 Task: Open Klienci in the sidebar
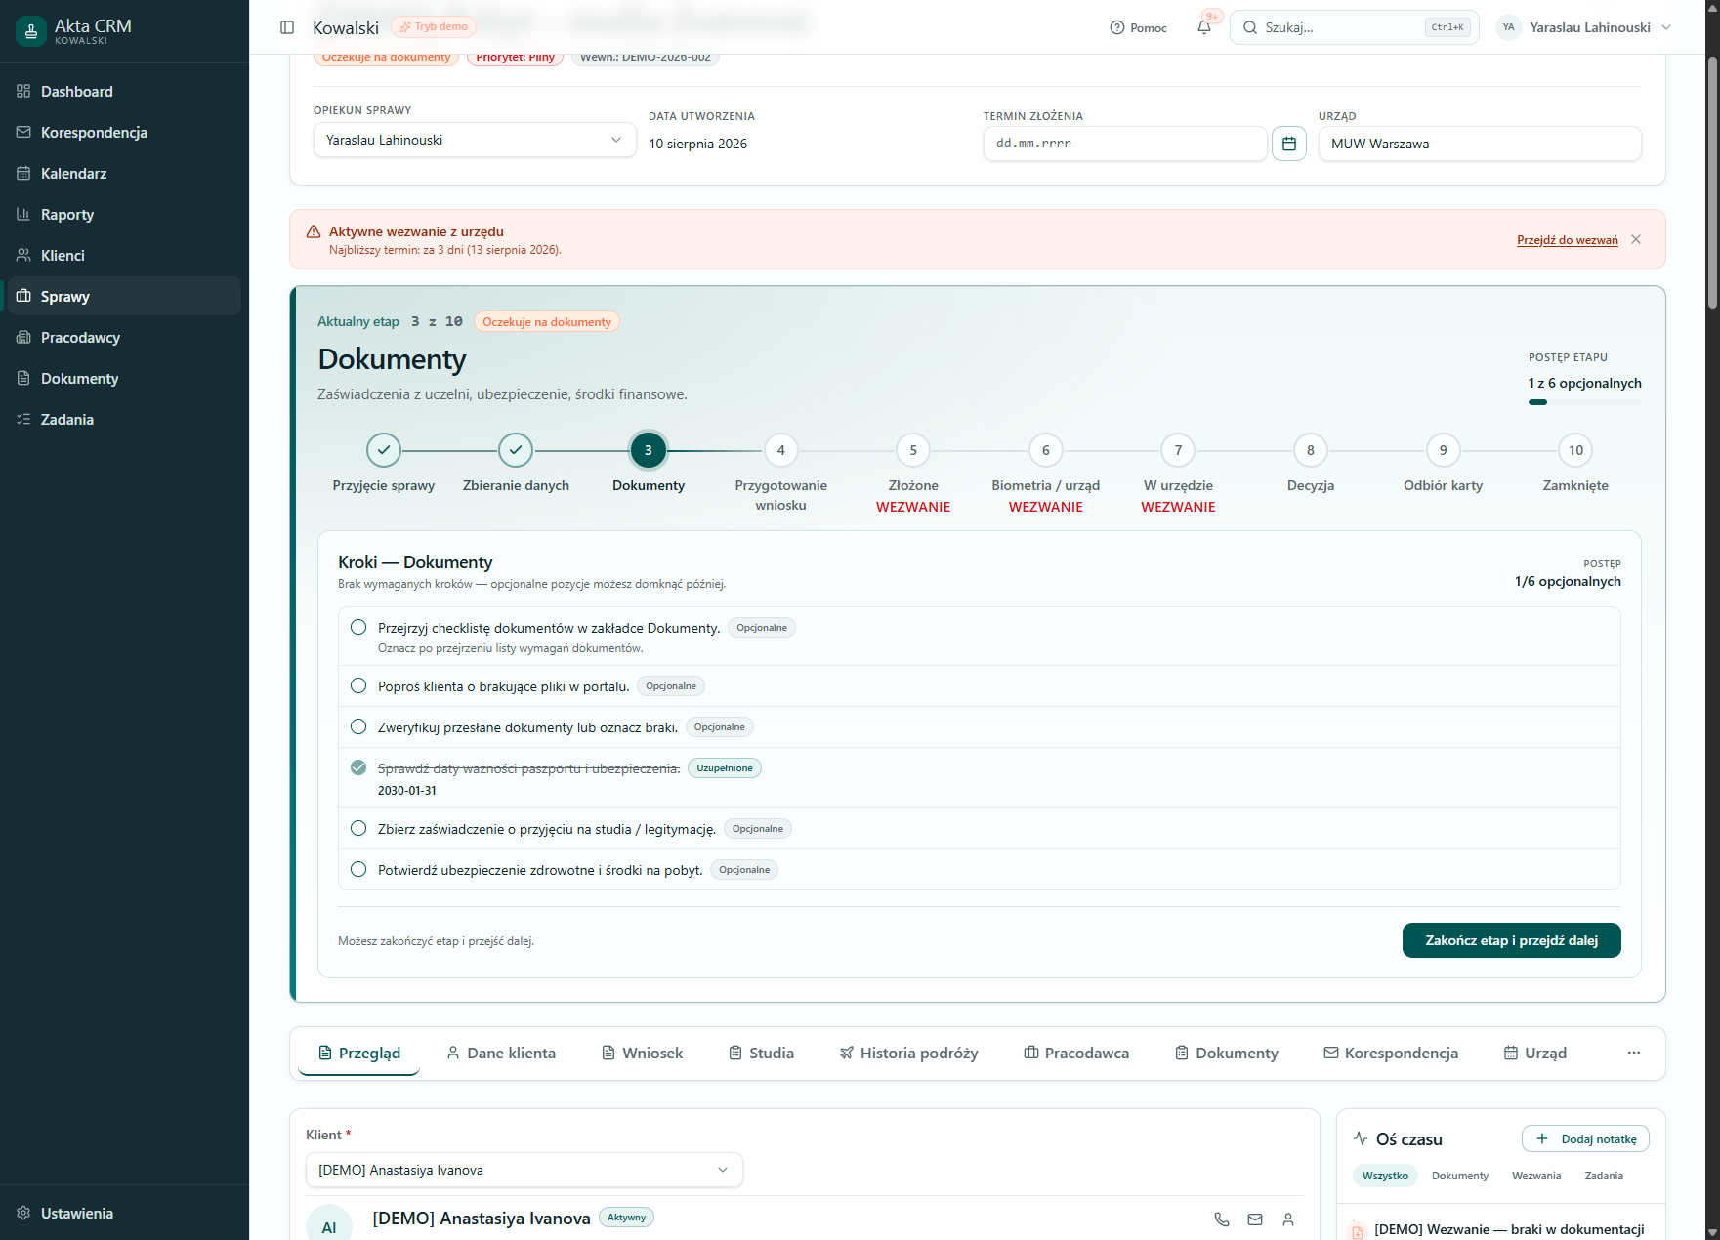[124, 255]
